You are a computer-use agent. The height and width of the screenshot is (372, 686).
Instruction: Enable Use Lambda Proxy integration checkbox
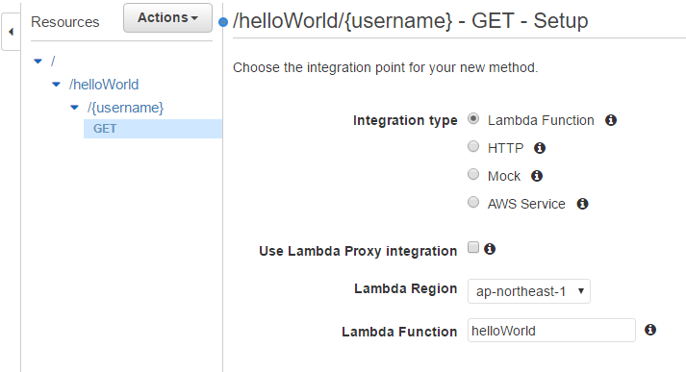473,247
